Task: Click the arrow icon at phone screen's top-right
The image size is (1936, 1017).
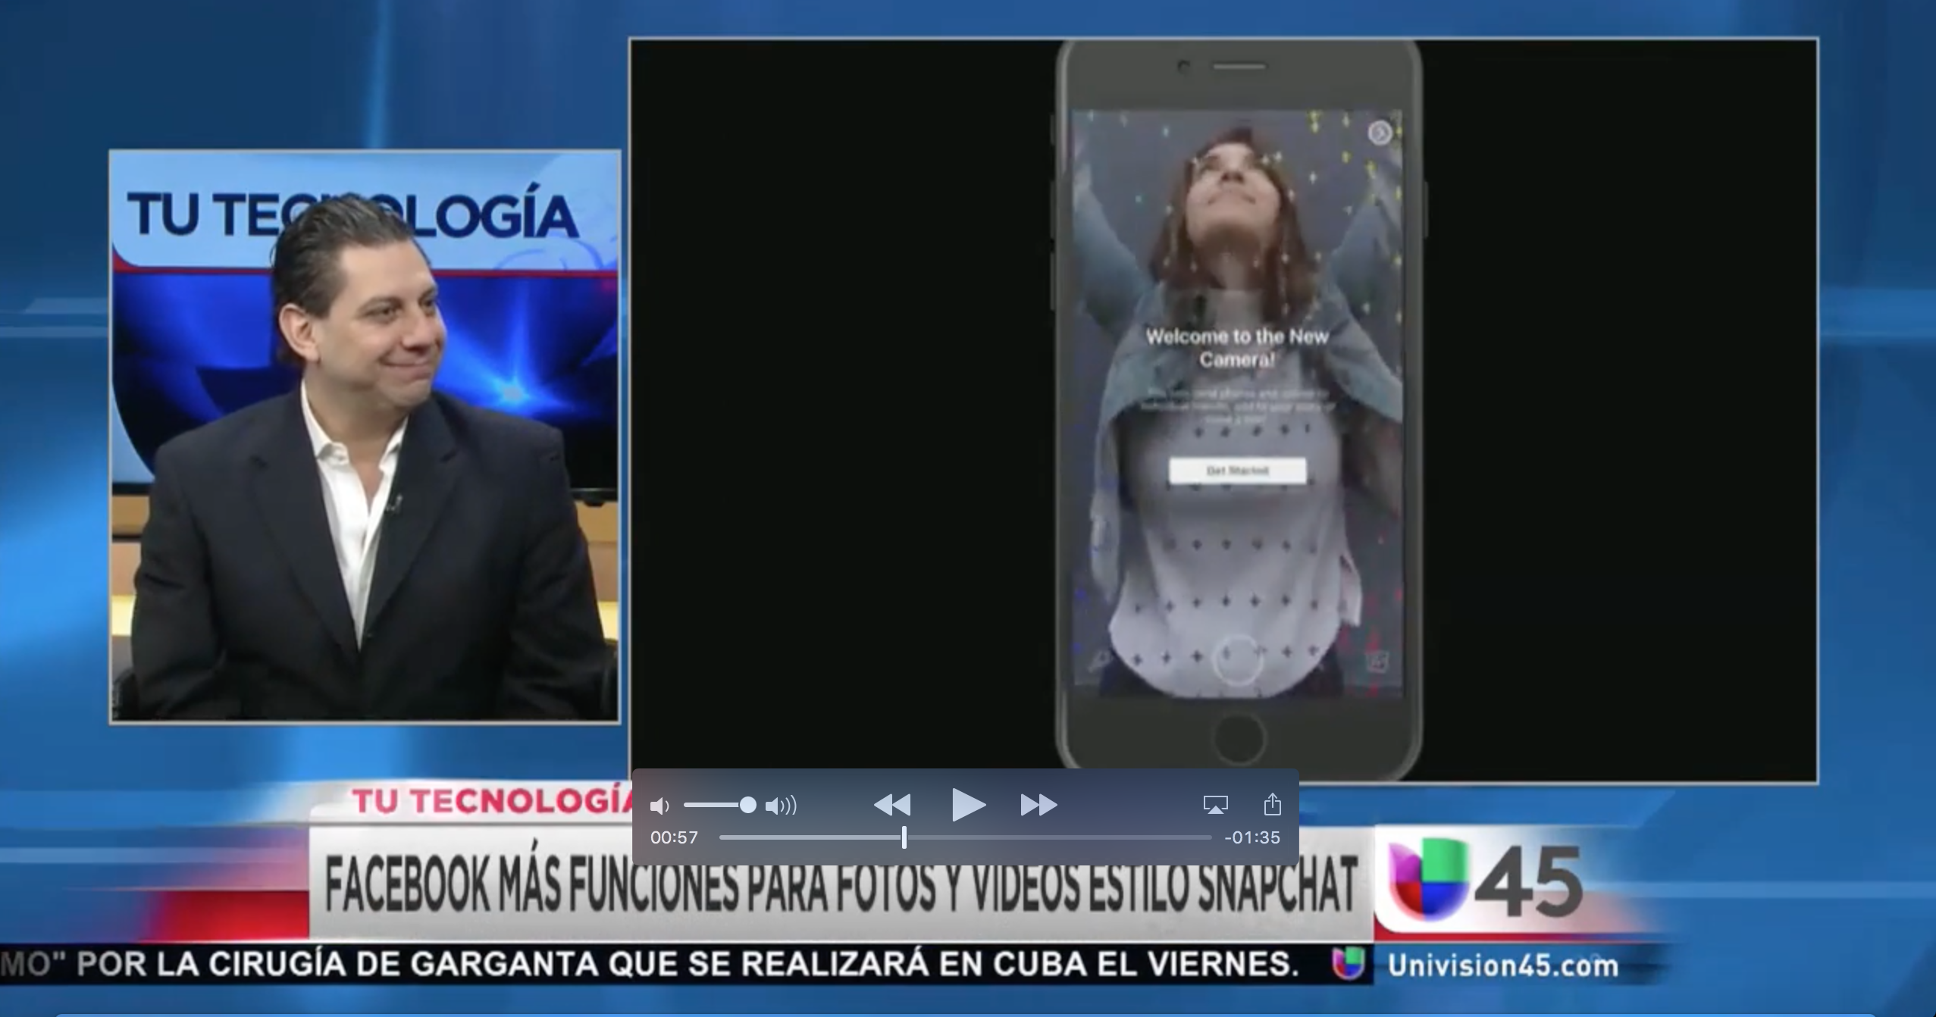Action: 1380,133
